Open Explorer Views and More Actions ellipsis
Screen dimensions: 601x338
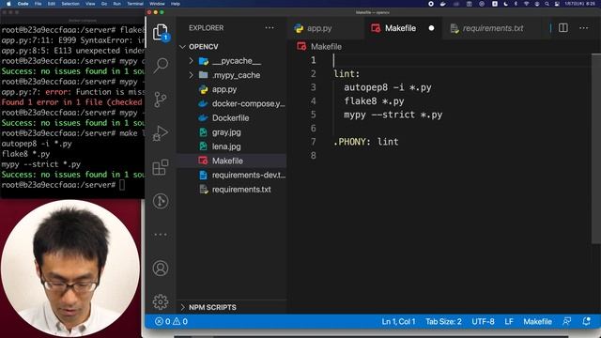tap(270, 28)
